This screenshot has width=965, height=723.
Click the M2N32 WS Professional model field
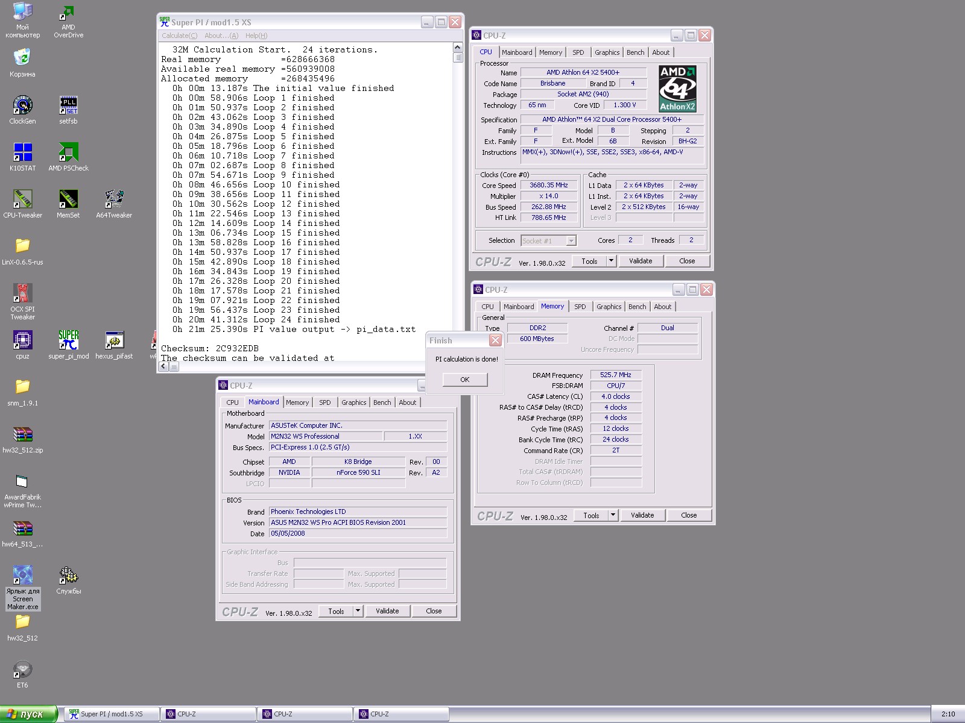click(325, 436)
